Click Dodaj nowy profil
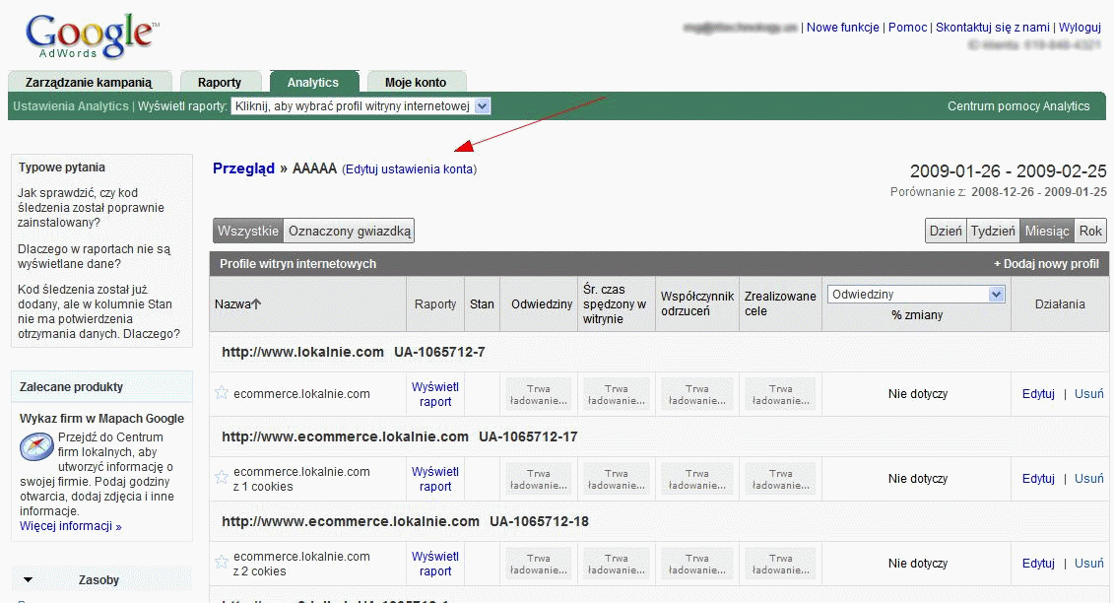 click(x=1046, y=264)
